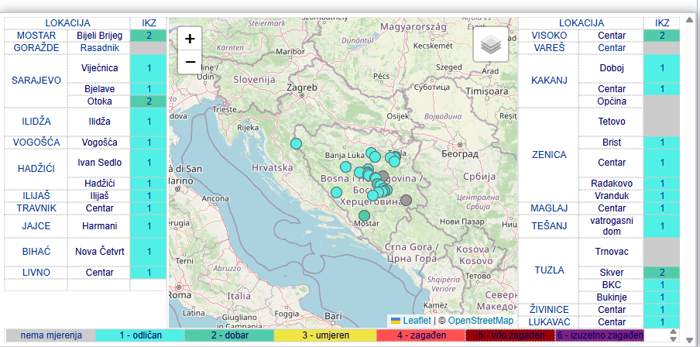Viewport: 700px width, 347px height.
Task: Open the MAGLAJ city link
Action: [x=549, y=208]
